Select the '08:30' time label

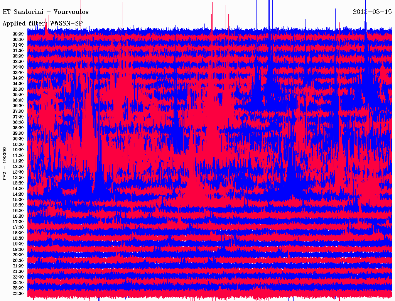point(18,128)
